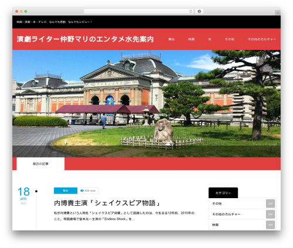Screen dimensions: 293x248
Task: Open the その他 navigation menu item
Action: [x=230, y=39]
